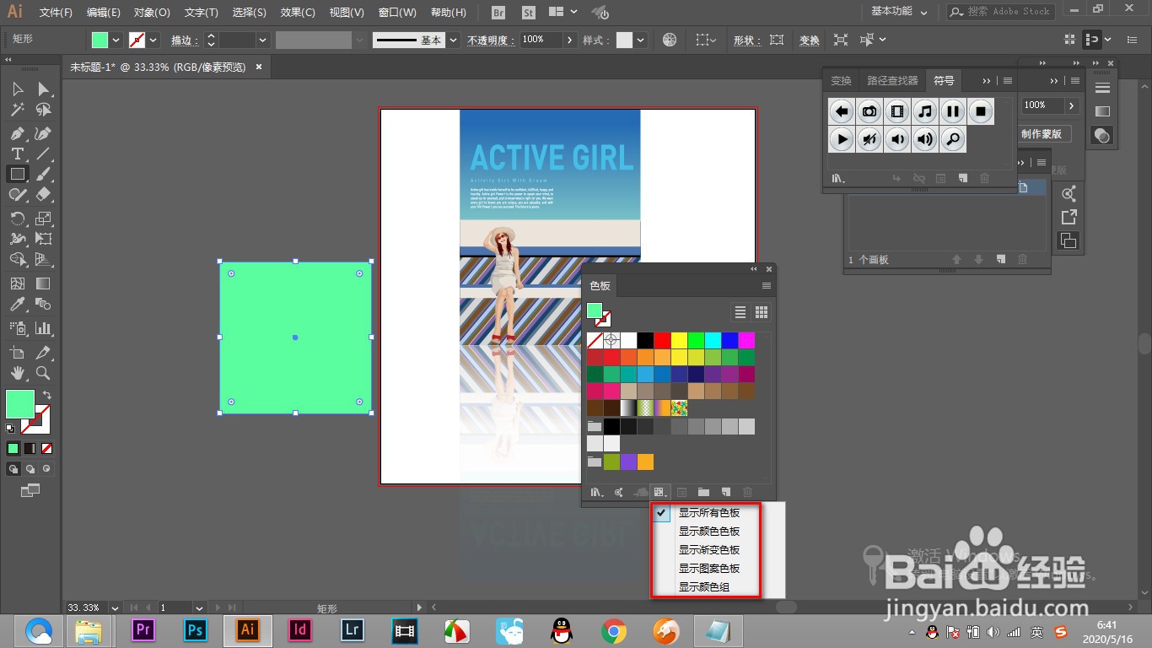The width and height of the screenshot is (1152, 648).
Task: Select the Gradient tool
Action: click(43, 283)
